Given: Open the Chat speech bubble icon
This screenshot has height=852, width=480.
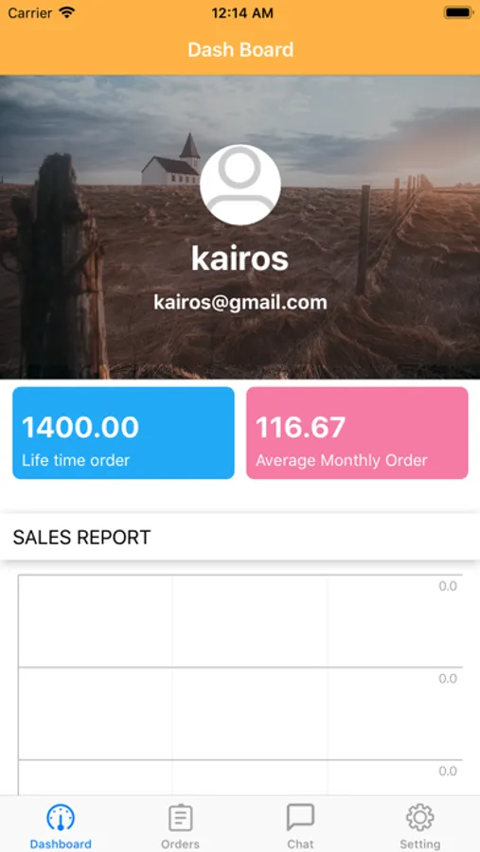Looking at the screenshot, I should tap(300, 818).
